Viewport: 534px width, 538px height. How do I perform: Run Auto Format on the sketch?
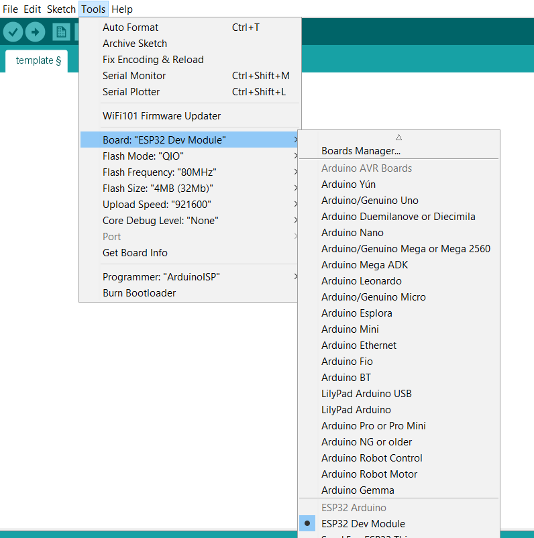[x=130, y=28]
